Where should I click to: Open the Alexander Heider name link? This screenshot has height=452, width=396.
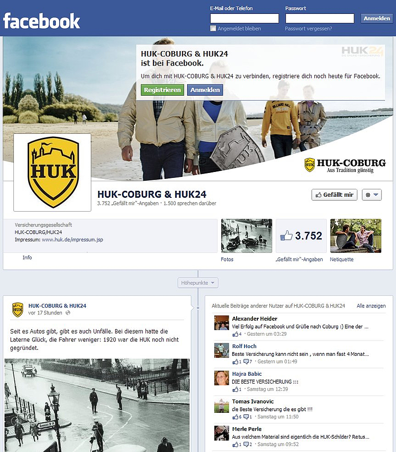(254, 319)
